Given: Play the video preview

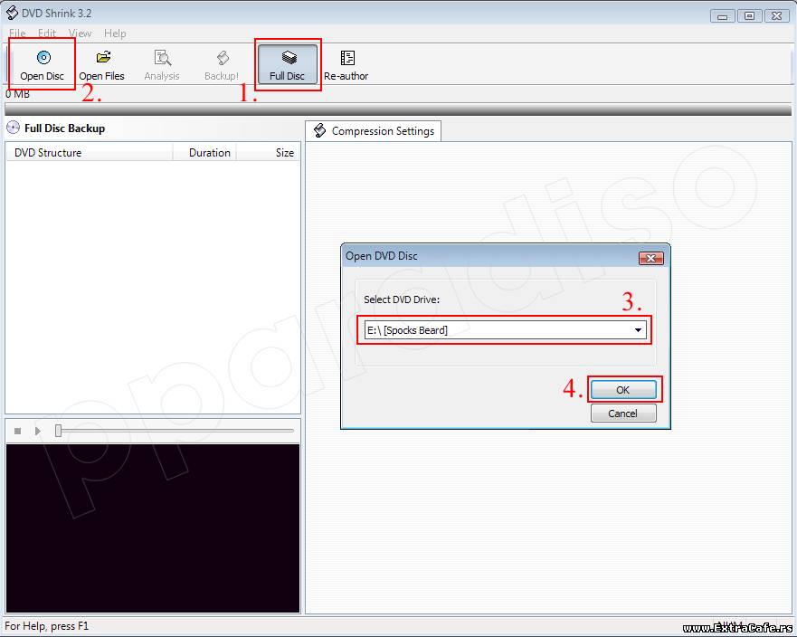Looking at the screenshot, I should tap(38, 431).
